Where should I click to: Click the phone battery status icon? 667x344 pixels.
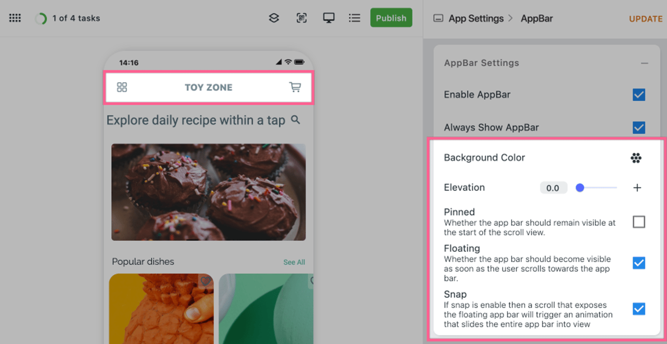click(299, 62)
